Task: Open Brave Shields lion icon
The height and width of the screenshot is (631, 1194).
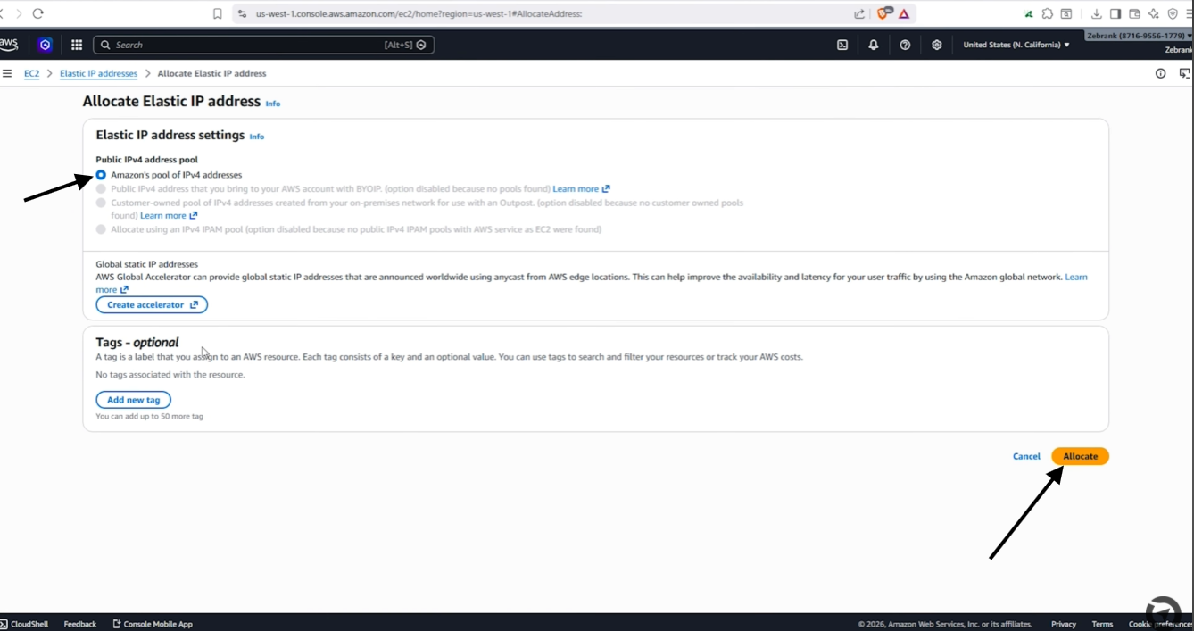Action: pos(884,13)
